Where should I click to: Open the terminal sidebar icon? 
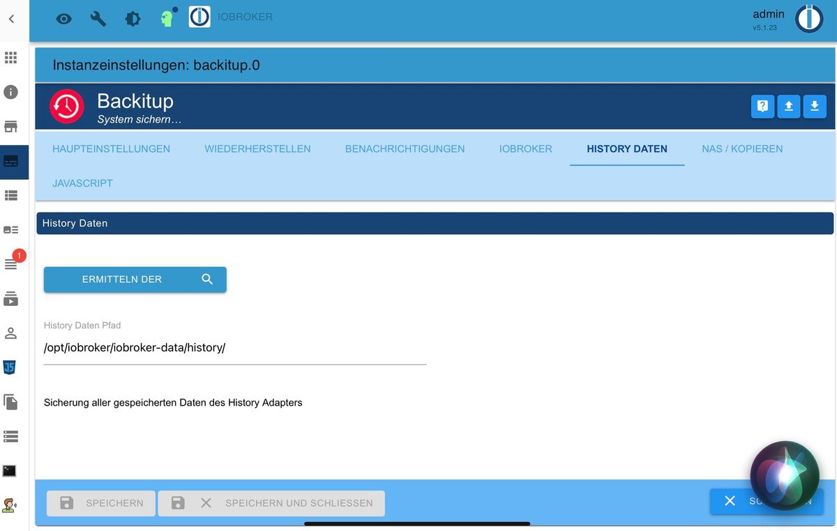click(10, 470)
